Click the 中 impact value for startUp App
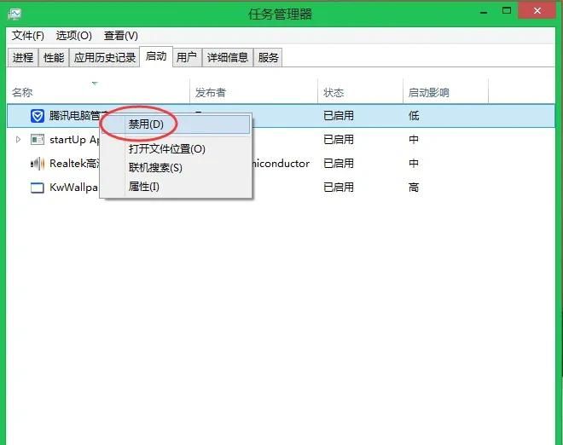Viewport: 563px width, 445px height. tap(414, 139)
